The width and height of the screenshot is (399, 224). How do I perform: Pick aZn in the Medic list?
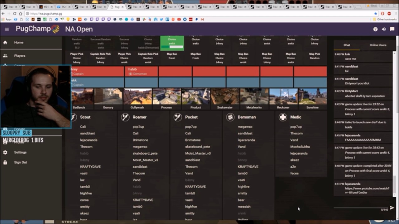(293, 167)
